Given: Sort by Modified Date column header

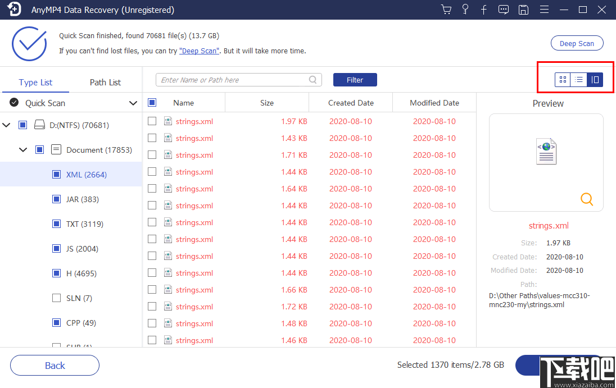Looking at the screenshot, I should [434, 103].
